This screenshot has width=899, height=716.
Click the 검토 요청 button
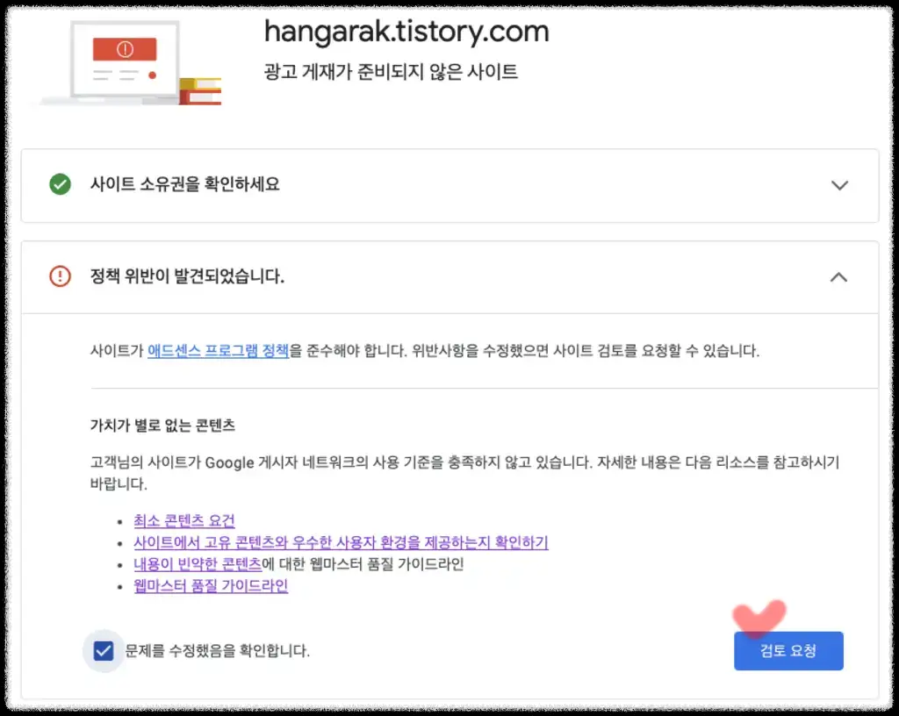(x=788, y=651)
